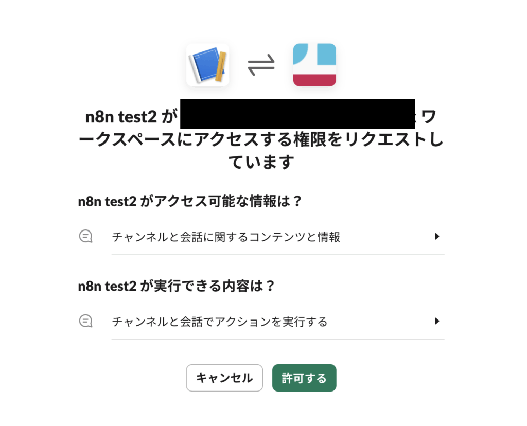Select heading n8n test2 がアクセス可能な情報は？
Image resolution: width=527 pixels, height=426 pixels.
[x=190, y=201]
